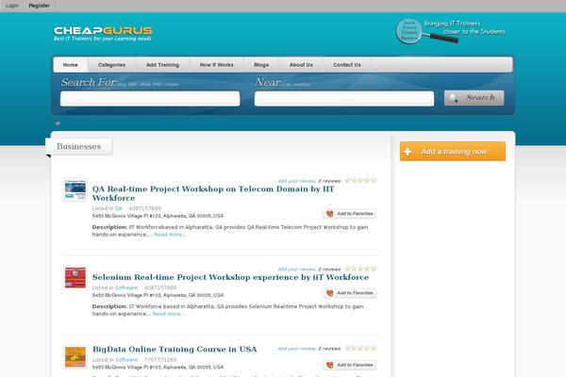Viewport: 566px width, 377px height.
Task: Click the Selenium listing phone number 4087157989
Action: point(160,287)
